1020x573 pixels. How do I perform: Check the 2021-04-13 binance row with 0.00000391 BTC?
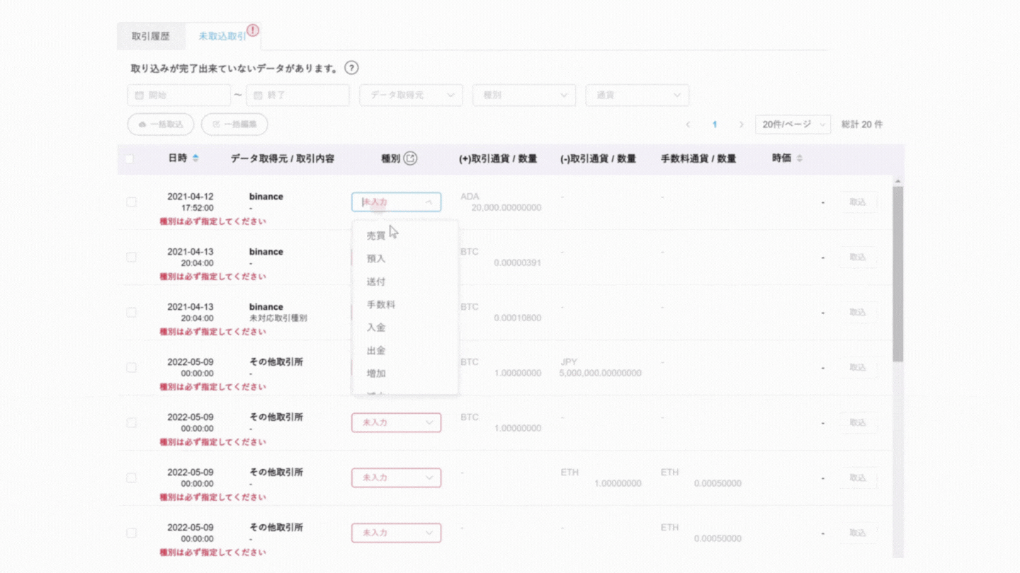(x=131, y=257)
